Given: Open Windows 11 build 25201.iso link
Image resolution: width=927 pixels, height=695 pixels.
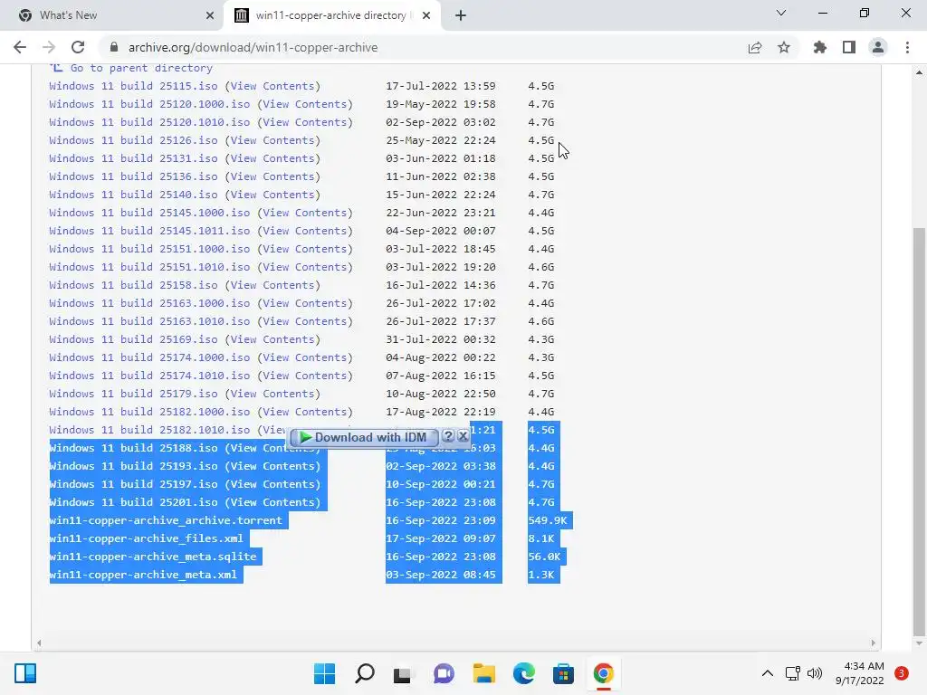Looking at the screenshot, I should point(133,502).
